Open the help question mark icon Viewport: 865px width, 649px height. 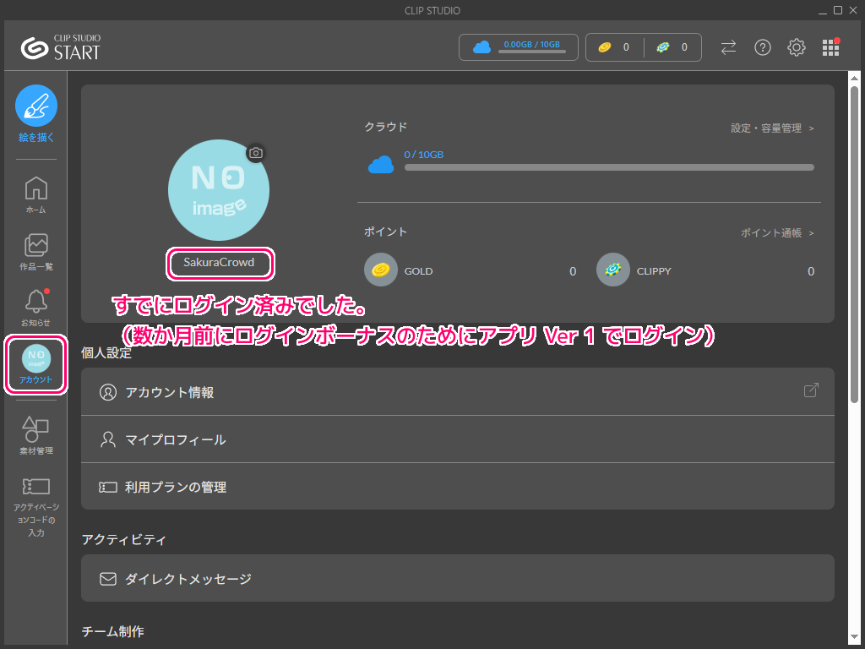pos(763,47)
